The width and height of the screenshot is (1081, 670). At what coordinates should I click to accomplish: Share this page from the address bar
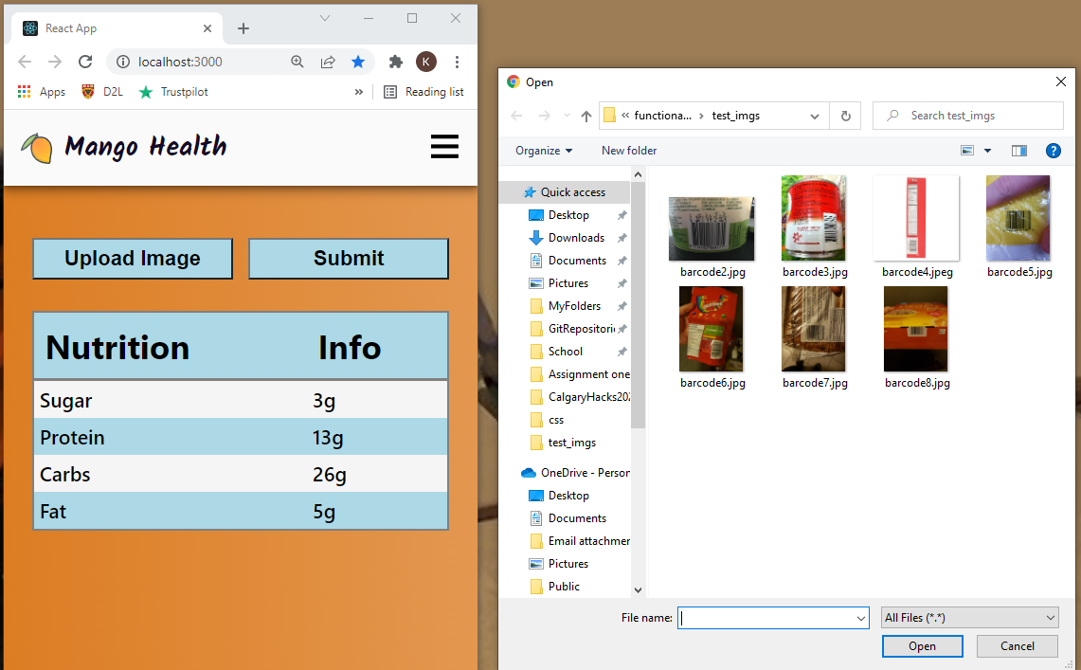[328, 62]
